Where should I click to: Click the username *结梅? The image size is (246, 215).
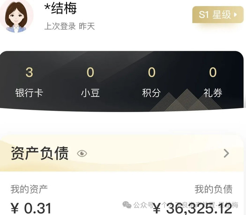point(60,8)
